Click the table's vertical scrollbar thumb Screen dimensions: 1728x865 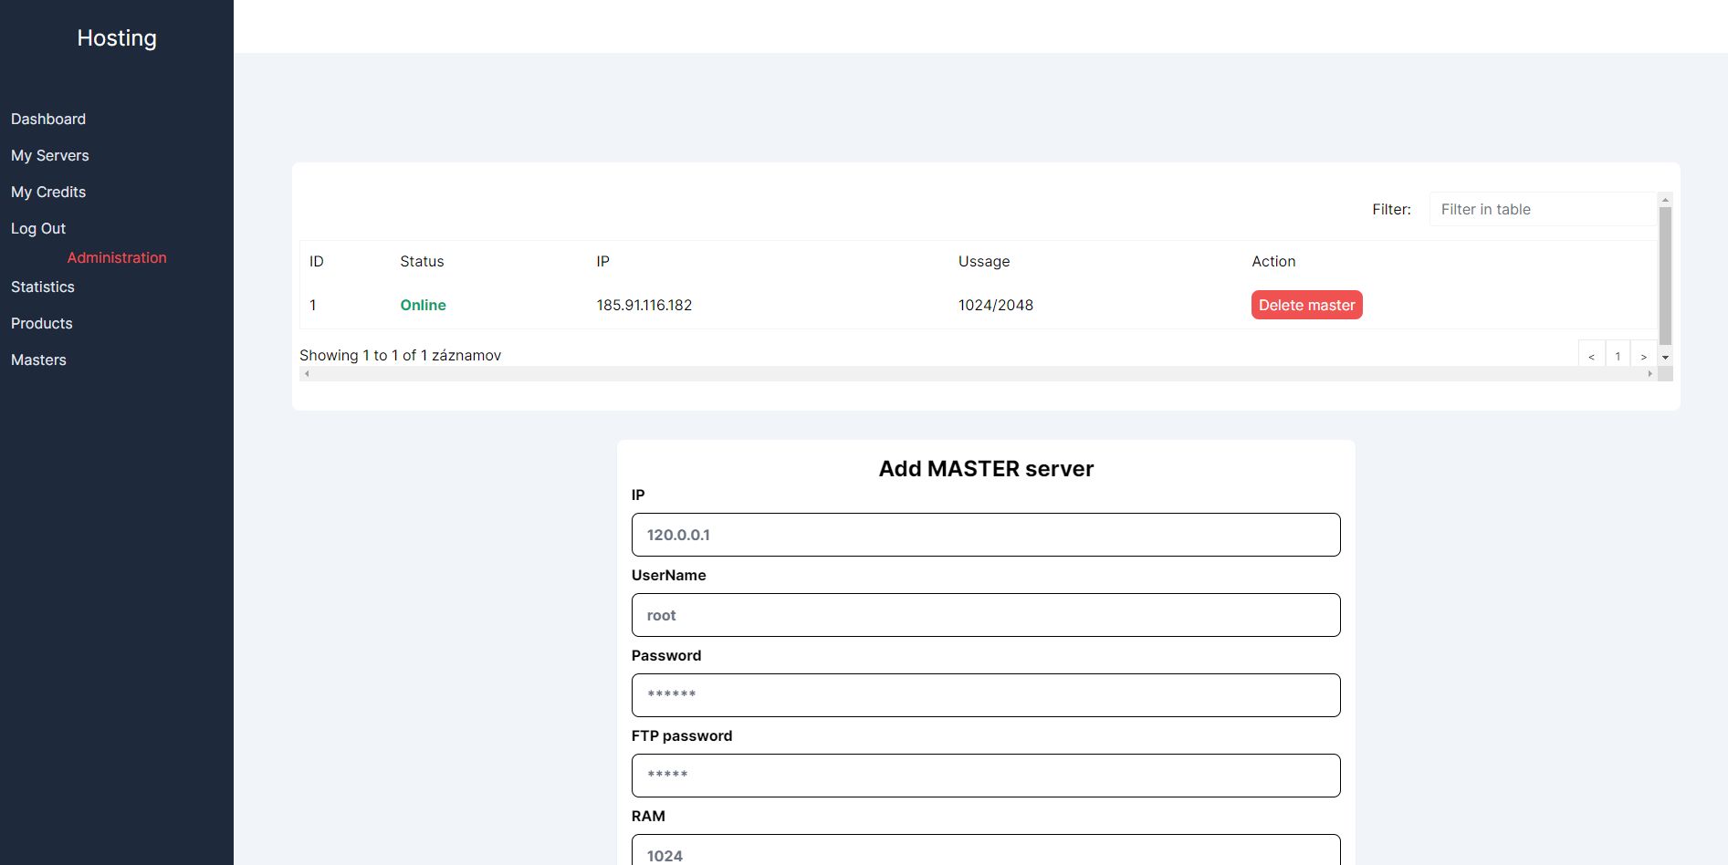pyautogui.click(x=1665, y=274)
